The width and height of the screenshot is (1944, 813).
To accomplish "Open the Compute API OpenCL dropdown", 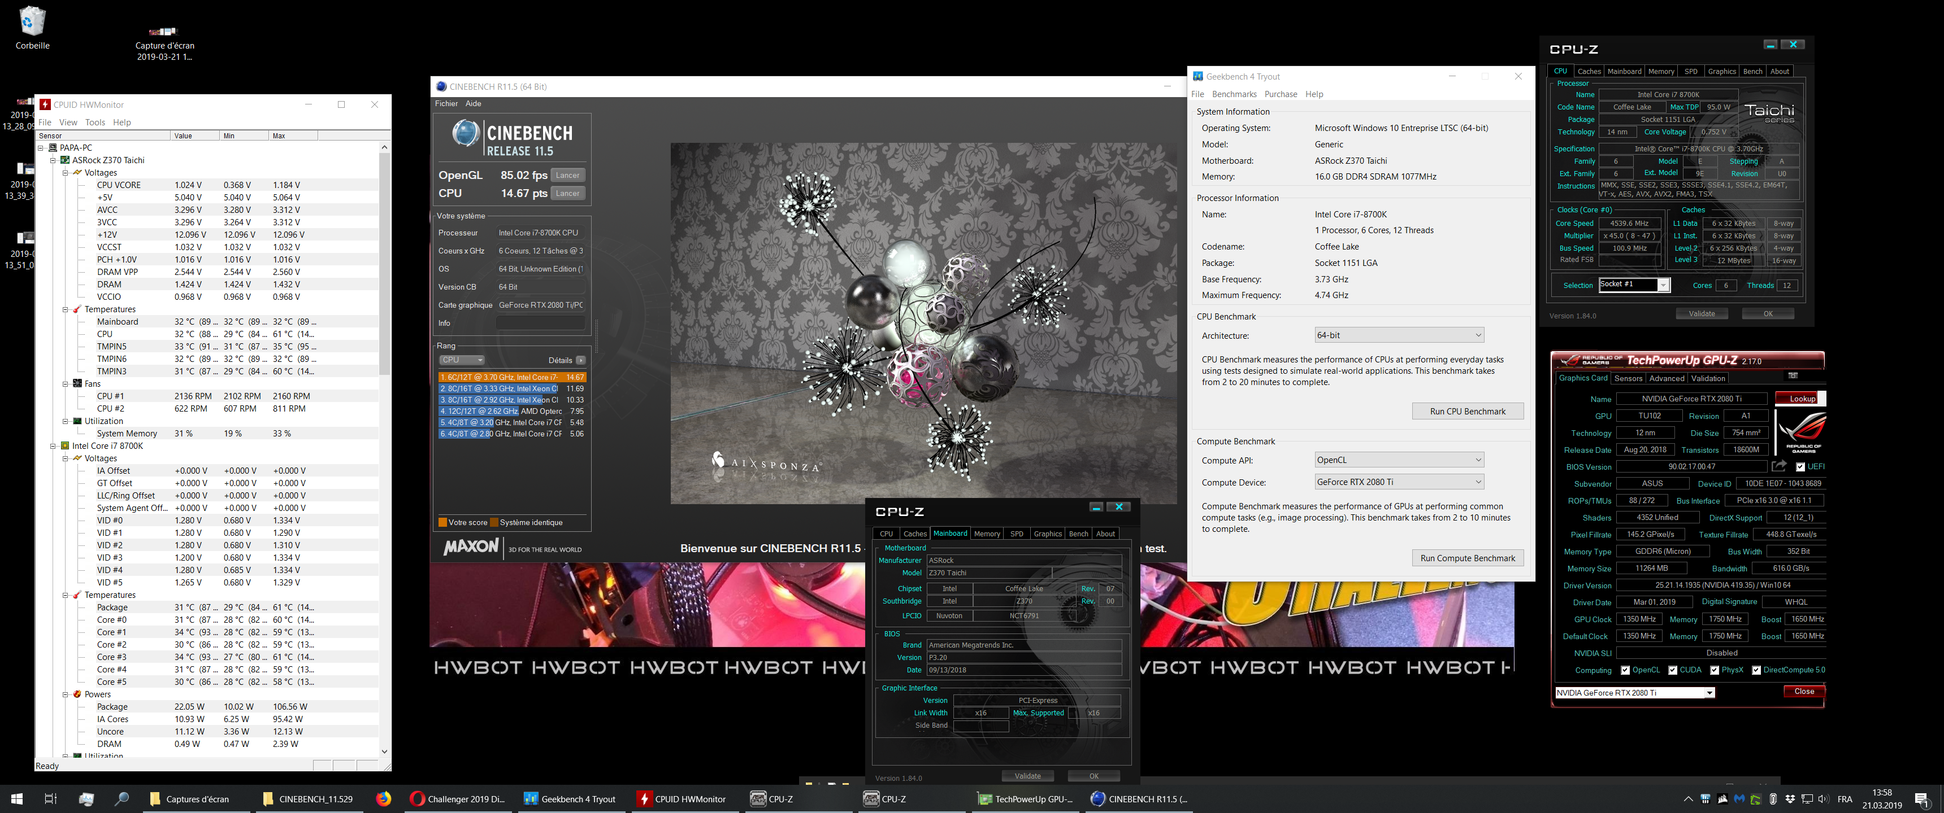I will 1399,460.
